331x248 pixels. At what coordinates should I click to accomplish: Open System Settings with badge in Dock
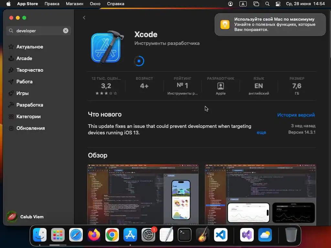tap(148, 235)
